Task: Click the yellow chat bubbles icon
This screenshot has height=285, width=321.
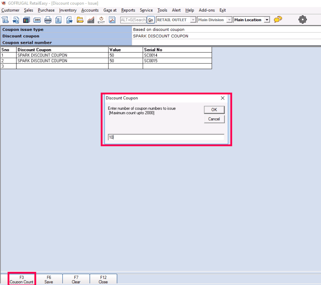Action: click(278, 20)
